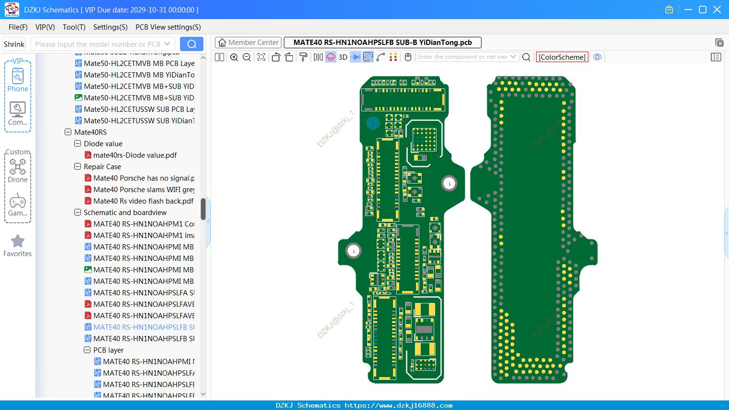Open MATE40 RS-HN1NOAHPSLFA file
729x410 pixels.
[140, 292]
